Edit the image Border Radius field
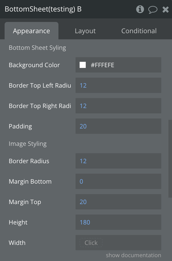 (x=118, y=161)
